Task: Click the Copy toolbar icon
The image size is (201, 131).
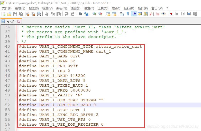Action: point(53,14)
